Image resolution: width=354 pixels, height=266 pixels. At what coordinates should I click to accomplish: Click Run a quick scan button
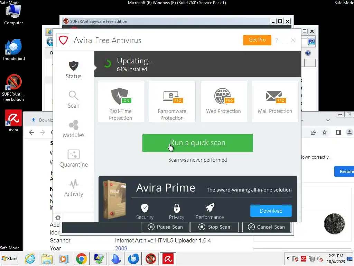(x=197, y=143)
